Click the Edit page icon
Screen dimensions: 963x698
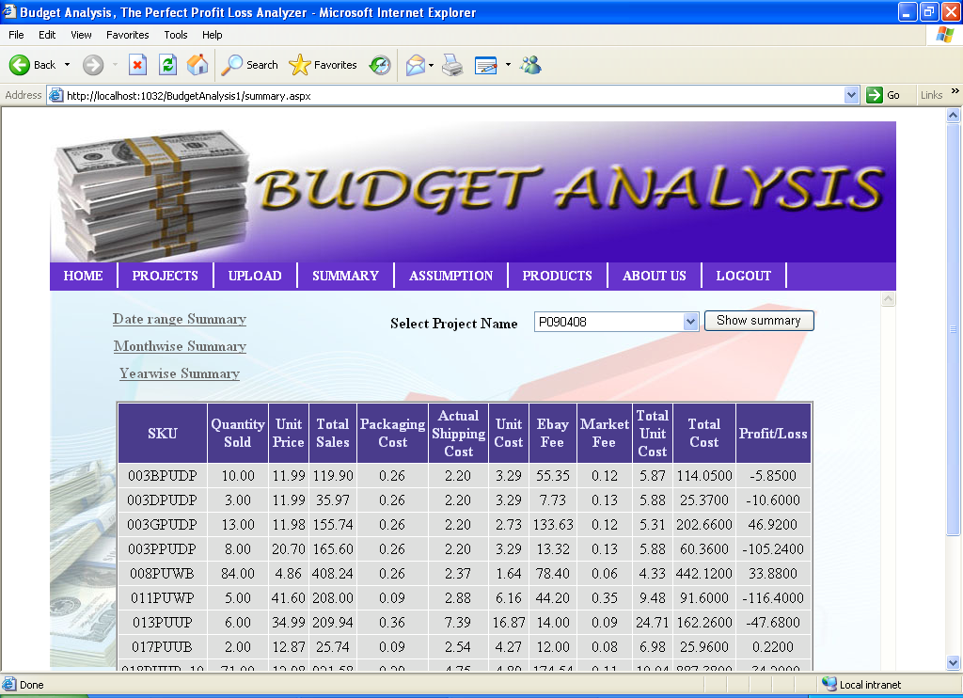pyautogui.click(x=486, y=65)
